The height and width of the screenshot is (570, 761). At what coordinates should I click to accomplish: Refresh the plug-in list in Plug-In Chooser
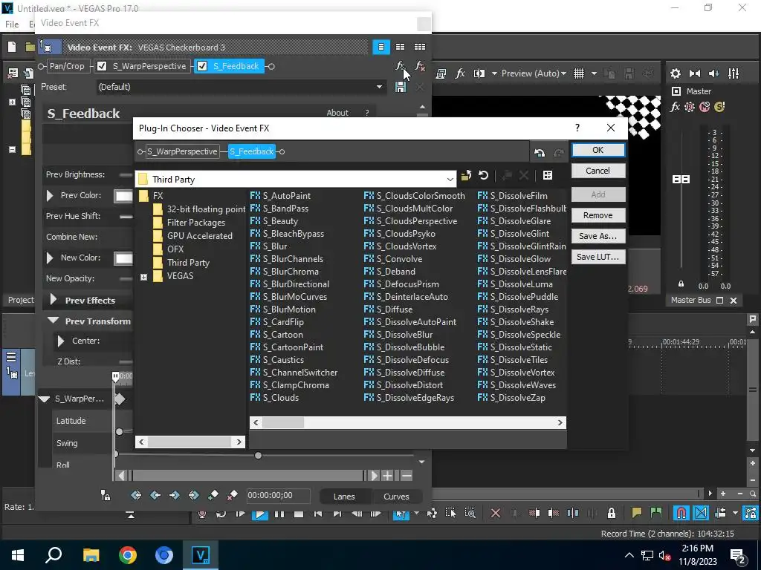tap(483, 175)
